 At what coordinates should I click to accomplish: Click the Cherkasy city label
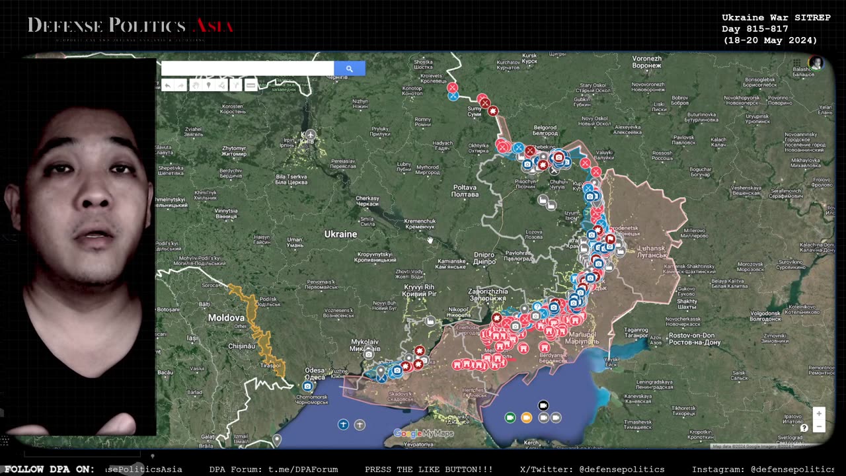(367, 201)
